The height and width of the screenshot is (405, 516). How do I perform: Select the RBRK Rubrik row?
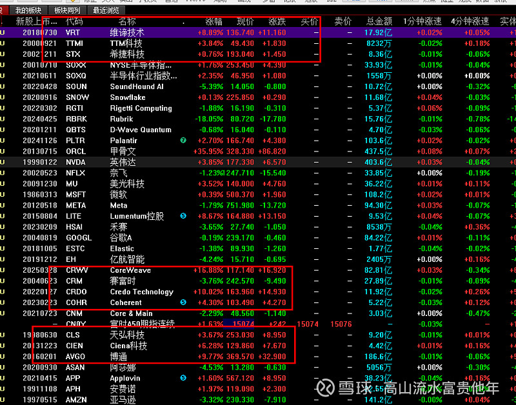pos(258,119)
